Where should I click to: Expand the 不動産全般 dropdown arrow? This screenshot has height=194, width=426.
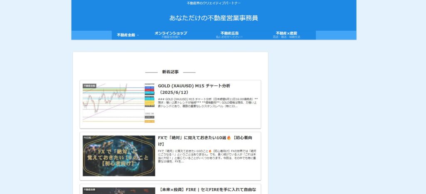[138, 35]
